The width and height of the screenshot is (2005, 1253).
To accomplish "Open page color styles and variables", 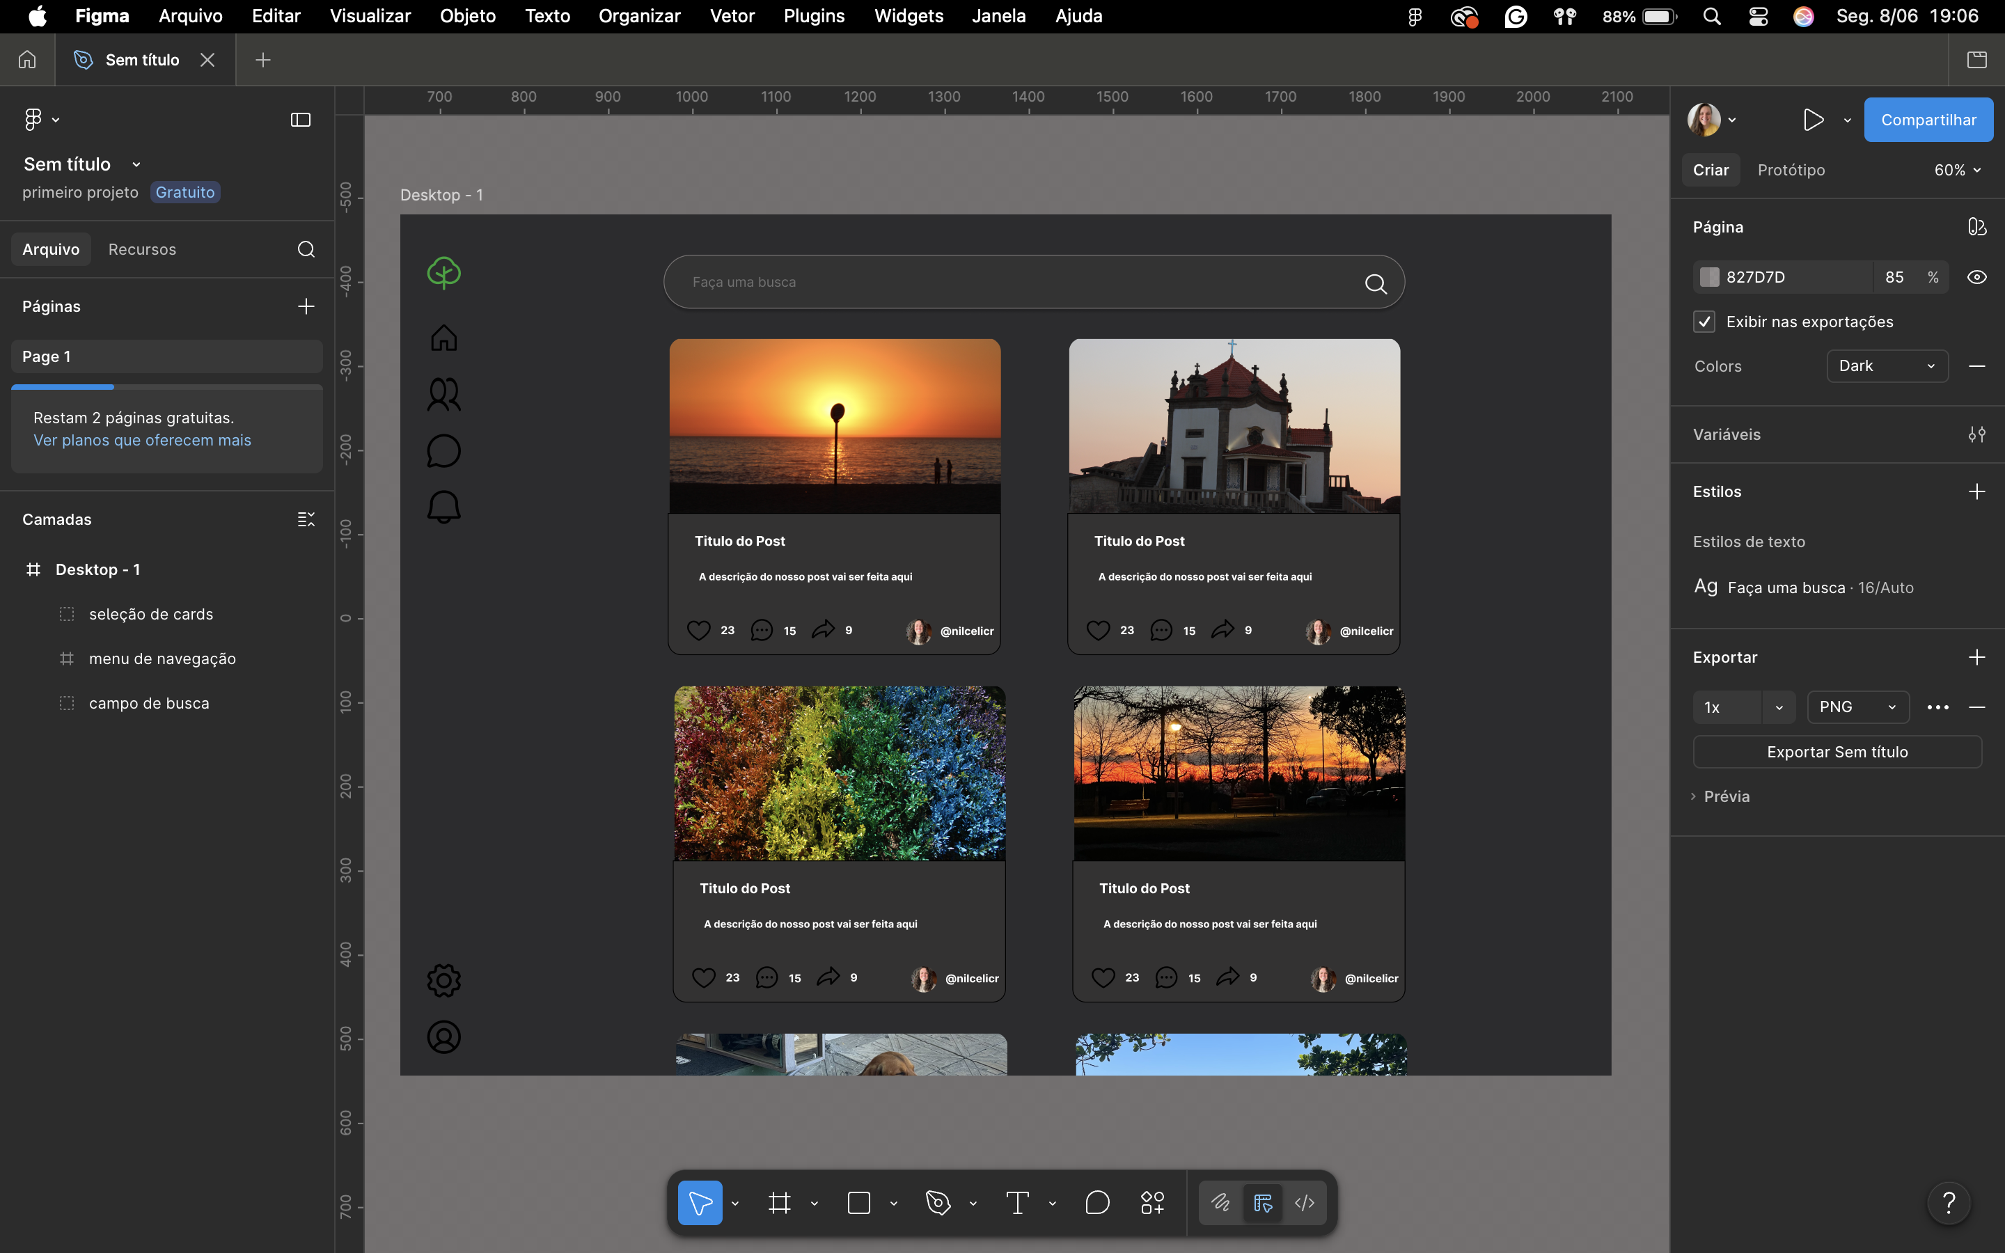I will pos(1977,227).
